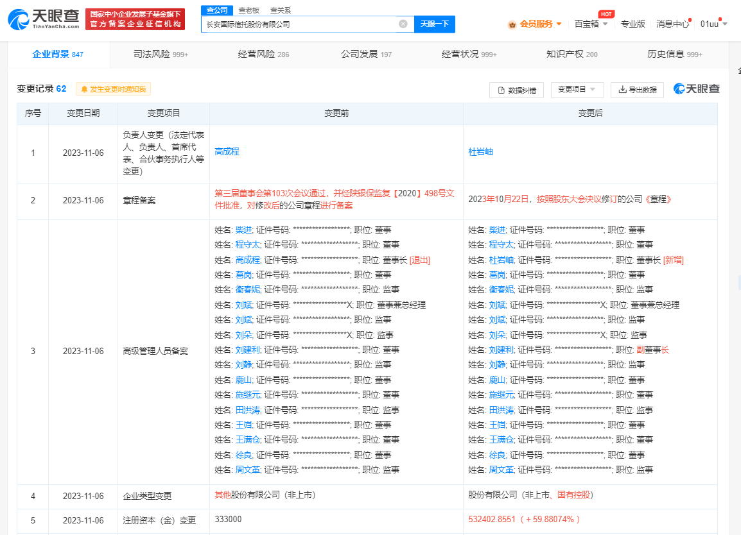This screenshot has width=741, height=535.
Task: Expand the 会员服务 dropdown arrow
Action: (x=559, y=23)
